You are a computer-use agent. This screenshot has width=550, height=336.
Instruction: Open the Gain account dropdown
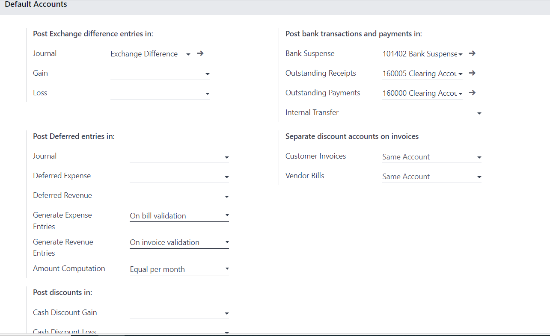207,74
